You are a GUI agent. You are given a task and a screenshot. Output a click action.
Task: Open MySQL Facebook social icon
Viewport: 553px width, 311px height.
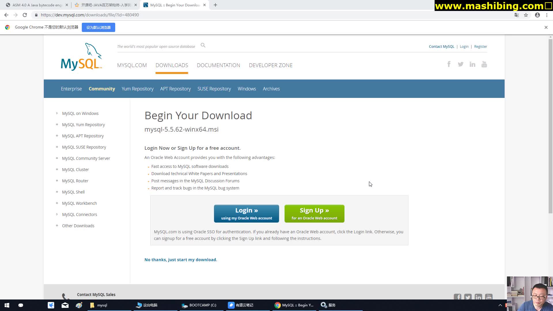449,64
